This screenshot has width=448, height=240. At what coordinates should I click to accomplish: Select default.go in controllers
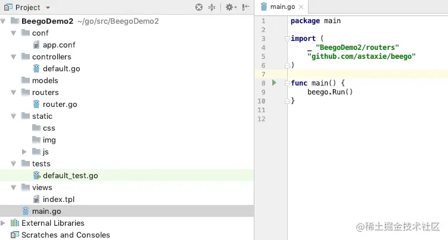61,69
